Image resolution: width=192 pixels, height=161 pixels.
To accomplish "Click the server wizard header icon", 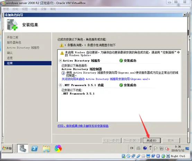I will pos(12,25).
